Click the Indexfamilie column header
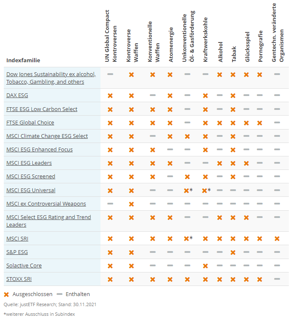The width and height of the screenshot is (296, 320). coord(23,60)
